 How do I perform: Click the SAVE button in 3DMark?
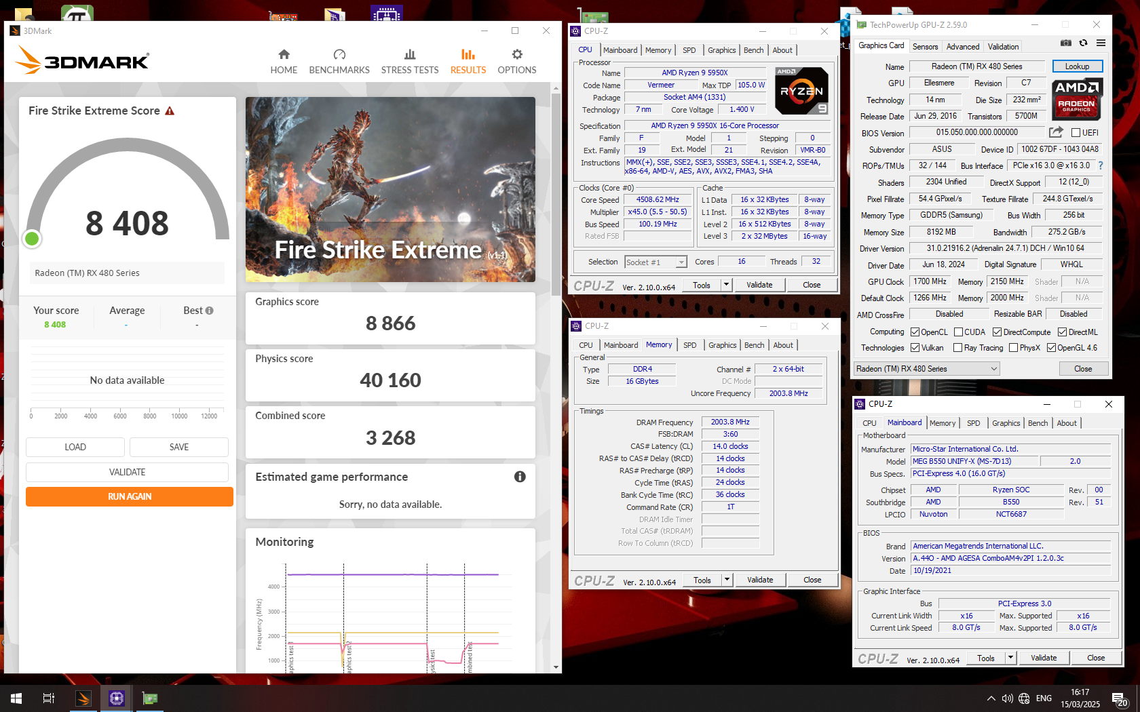(x=179, y=447)
